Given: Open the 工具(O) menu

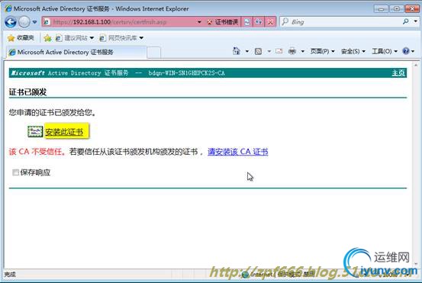Looking at the screenshot, I should coord(385,51).
